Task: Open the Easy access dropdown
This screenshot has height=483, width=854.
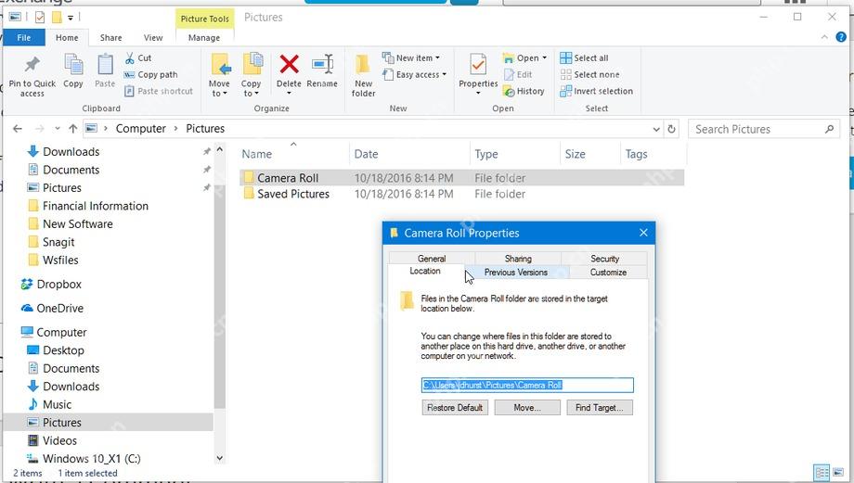Action: point(415,74)
